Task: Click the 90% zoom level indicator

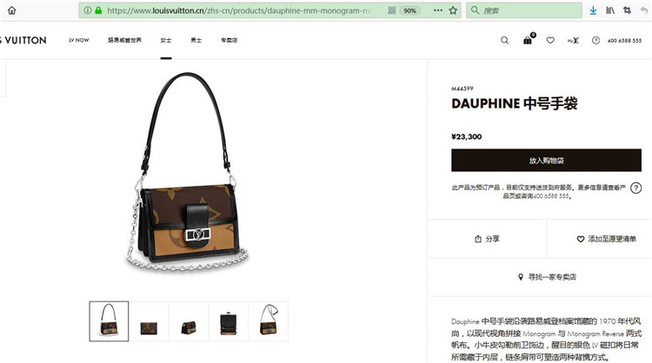Action: (410, 10)
